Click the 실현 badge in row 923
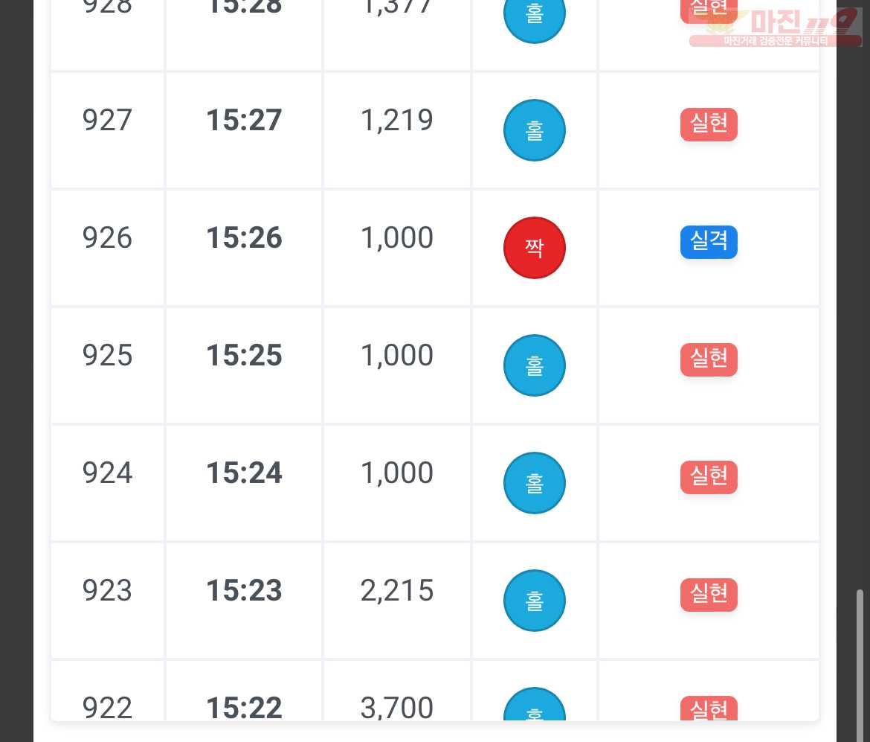 pyautogui.click(x=709, y=595)
